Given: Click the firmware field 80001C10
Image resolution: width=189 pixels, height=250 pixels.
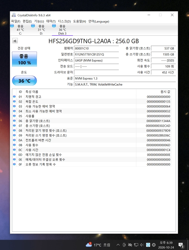Looking at the screenshot, I should (96, 48).
